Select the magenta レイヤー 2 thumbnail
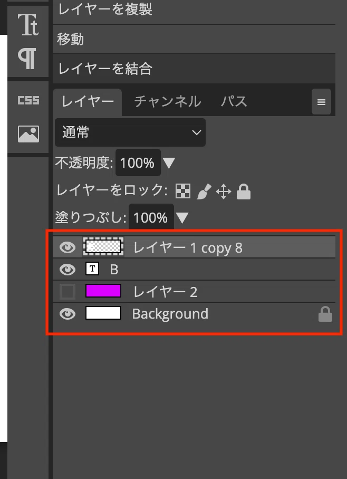347x479 pixels. tap(103, 291)
